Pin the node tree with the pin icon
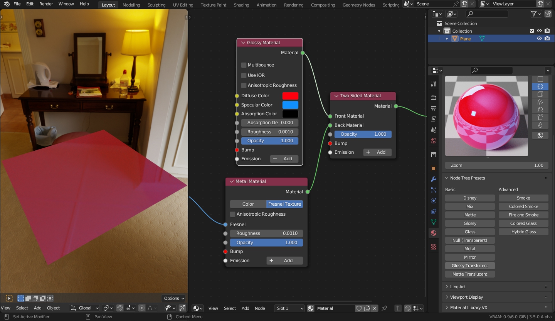 [x=384, y=308]
